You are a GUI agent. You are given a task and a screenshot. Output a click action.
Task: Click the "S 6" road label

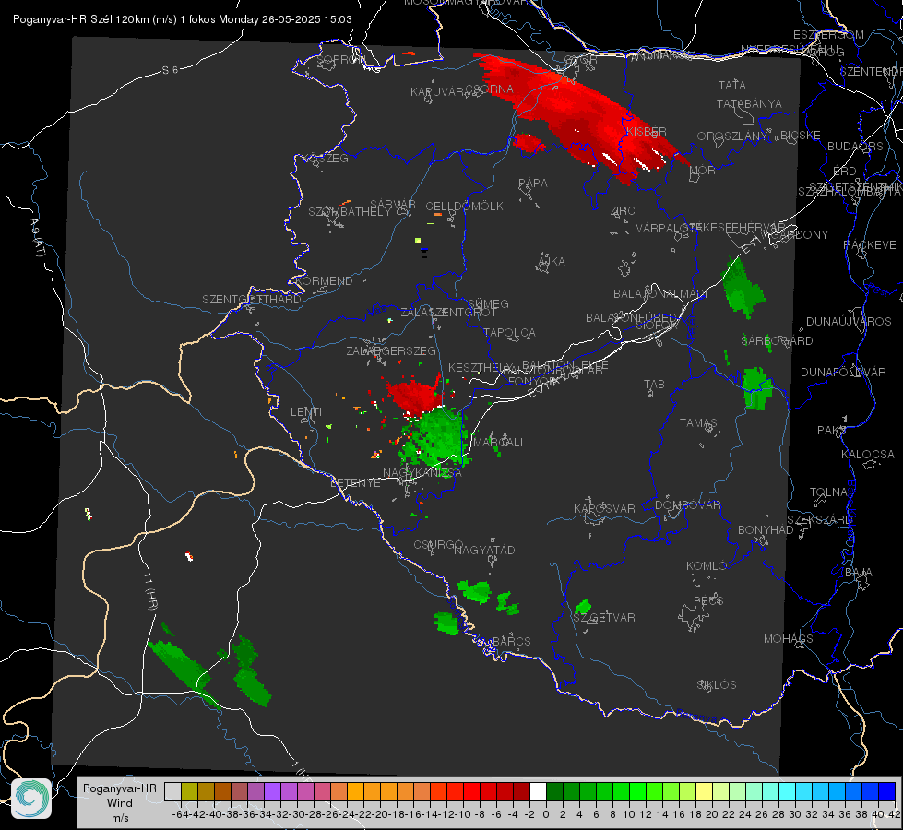170,70
